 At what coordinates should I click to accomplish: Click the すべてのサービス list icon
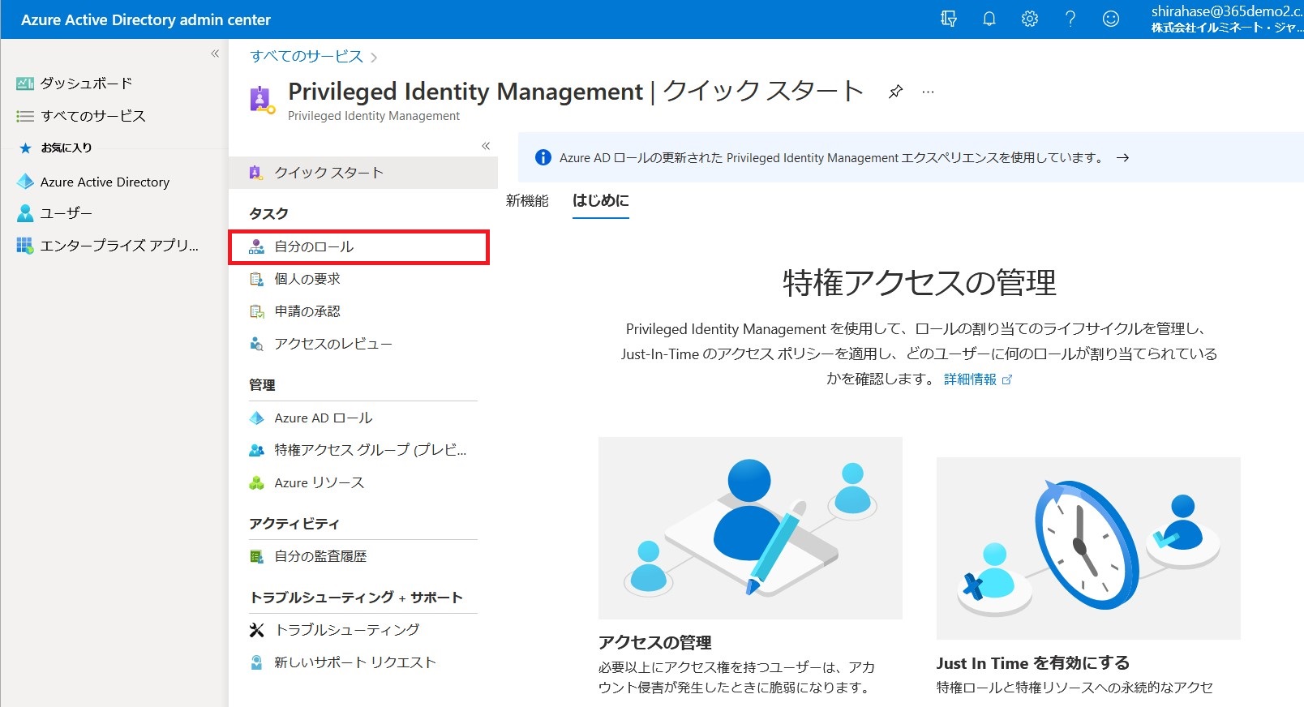pyautogui.click(x=25, y=116)
